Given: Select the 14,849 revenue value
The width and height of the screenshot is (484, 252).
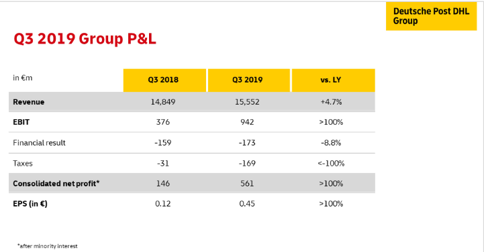Looking at the screenshot, I should coord(163,102).
